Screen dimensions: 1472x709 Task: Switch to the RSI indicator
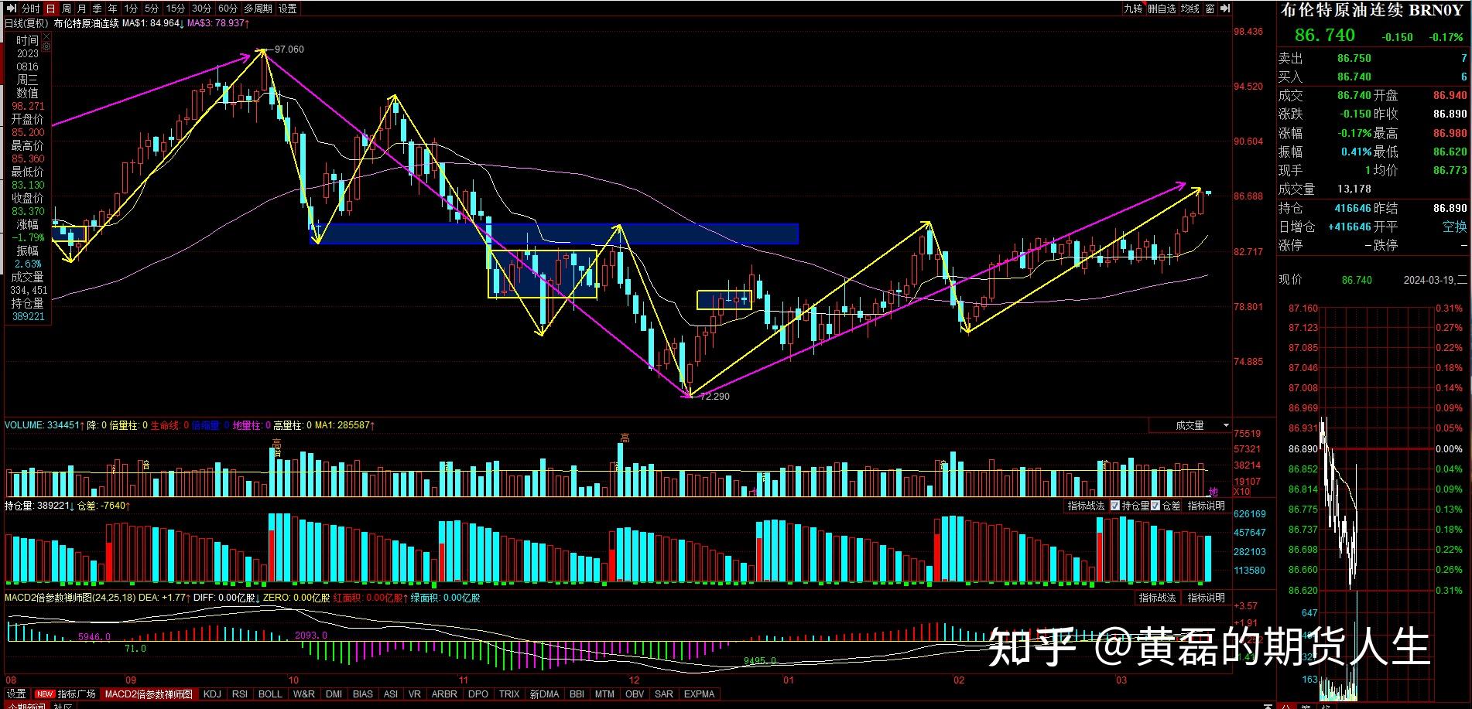(x=240, y=694)
